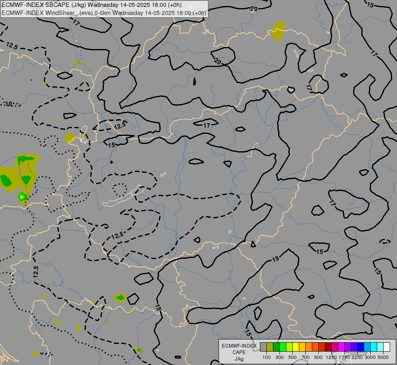The image size is (397, 365).
Task: Click the ECMWF-INDEX SBCAPE header line
Action: [x=92, y=5]
